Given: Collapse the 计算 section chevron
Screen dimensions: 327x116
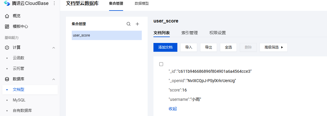Looking at the screenshot, I should tap(54, 48).
